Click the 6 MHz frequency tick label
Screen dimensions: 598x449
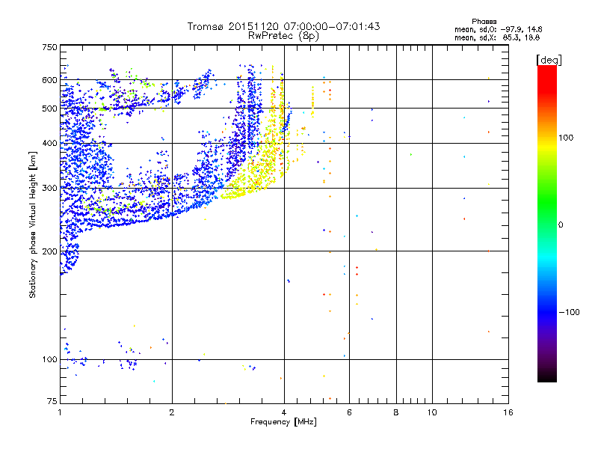[x=349, y=412]
